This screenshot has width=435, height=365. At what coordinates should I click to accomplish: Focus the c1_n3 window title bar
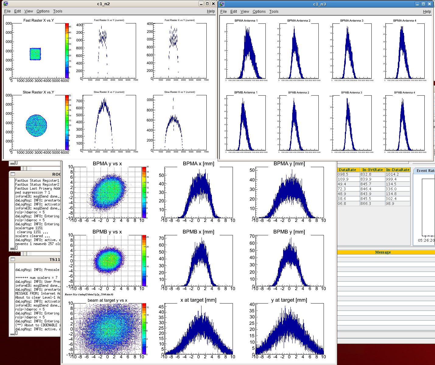click(319, 4)
